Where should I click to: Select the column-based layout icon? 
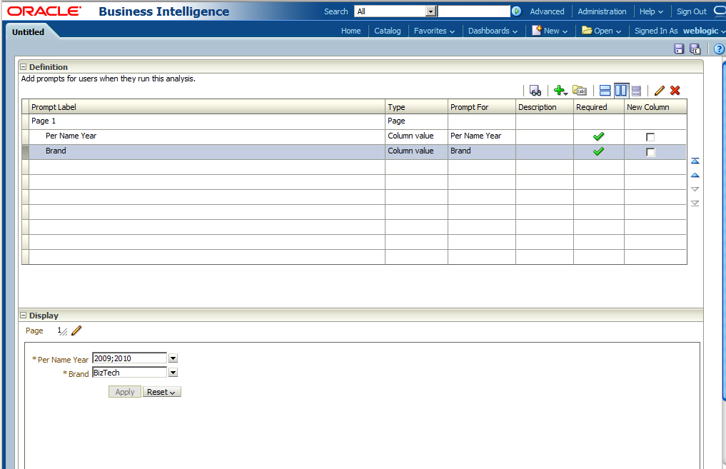coord(620,90)
